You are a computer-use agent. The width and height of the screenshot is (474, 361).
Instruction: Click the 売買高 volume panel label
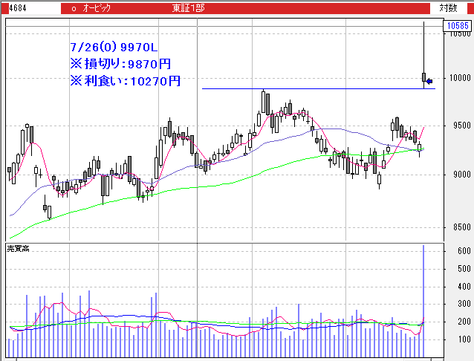coord(18,247)
